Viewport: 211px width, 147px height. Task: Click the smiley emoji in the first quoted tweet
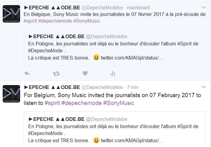tap(96, 57)
